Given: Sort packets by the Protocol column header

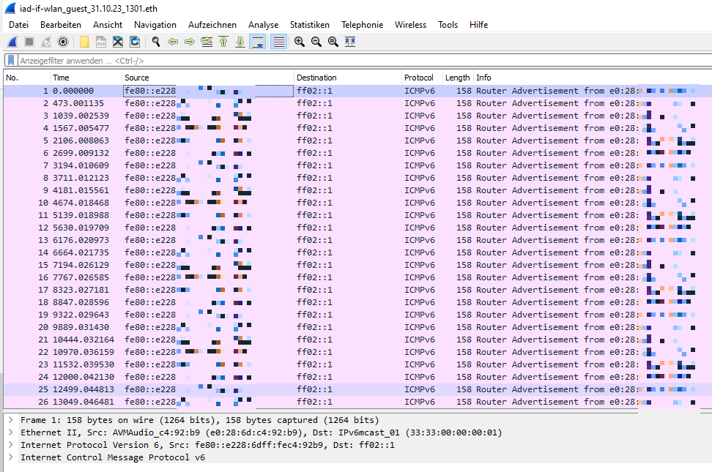Looking at the screenshot, I should (419, 78).
